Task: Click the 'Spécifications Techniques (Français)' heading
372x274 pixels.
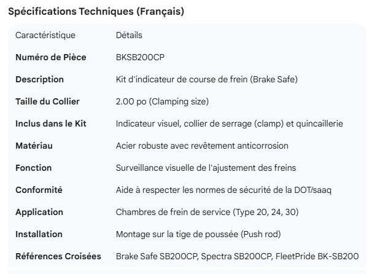Action: pyautogui.click(x=96, y=12)
